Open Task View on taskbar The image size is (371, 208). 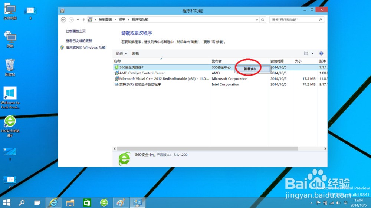point(37,202)
